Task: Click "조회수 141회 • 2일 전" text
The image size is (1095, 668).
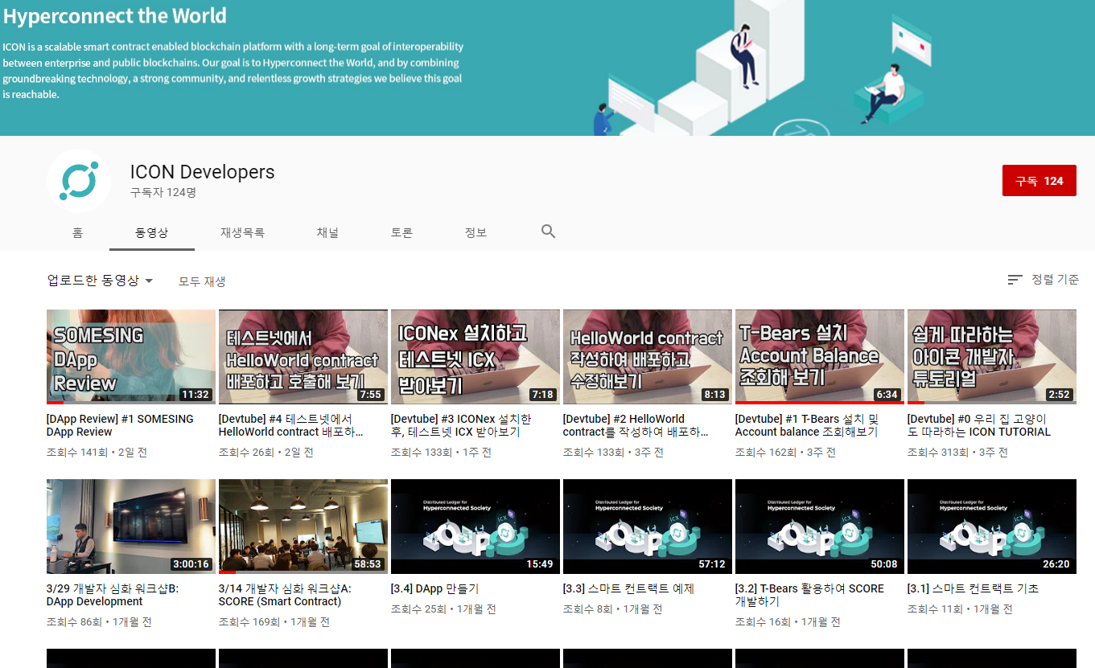Action: click(x=97, y=453)
